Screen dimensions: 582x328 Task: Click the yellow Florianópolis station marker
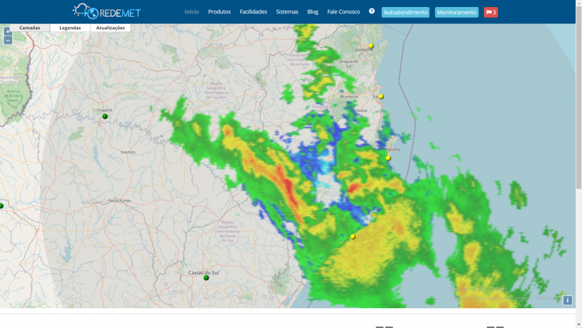[388, 158]
